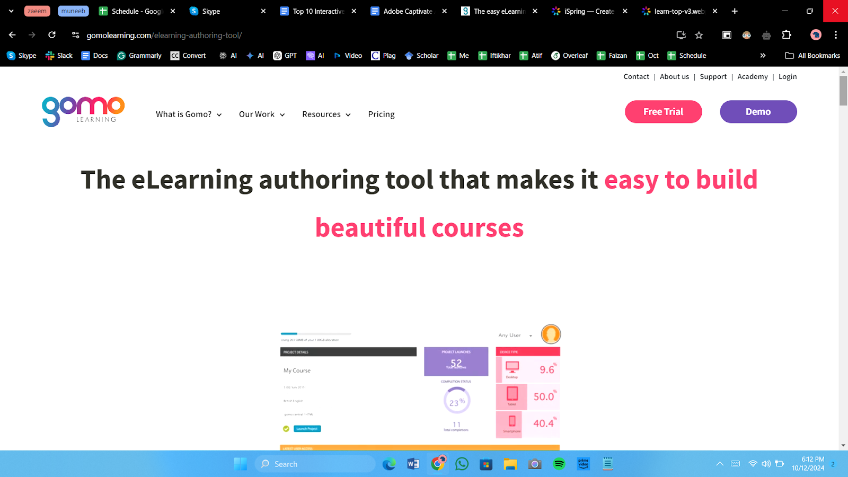Open the All Bookmarks folder

pos(812,56)
